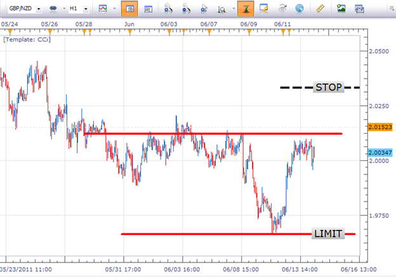Viewport: 396px width, 277px height.
Task: Click the chart type line-graph icon
Action: tap(103, 9)
